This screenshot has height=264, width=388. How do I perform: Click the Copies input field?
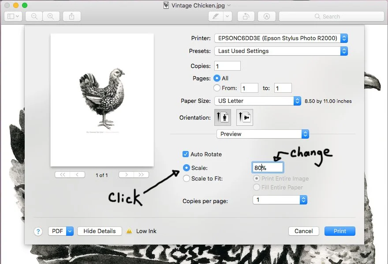point(228,66)
